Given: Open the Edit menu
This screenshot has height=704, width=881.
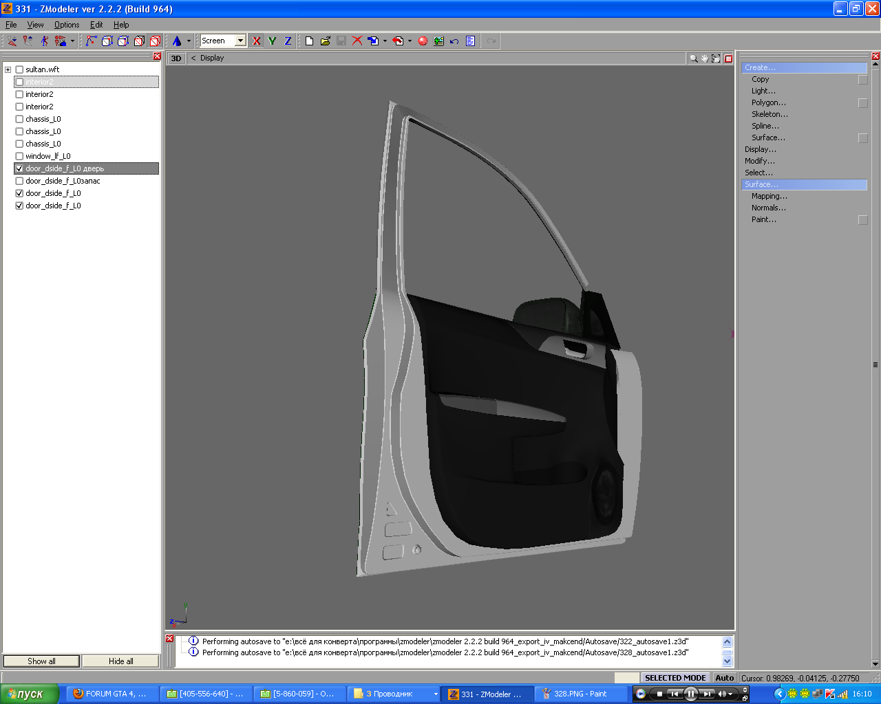Looking at the screenshot, I should (x=96, y=25).
